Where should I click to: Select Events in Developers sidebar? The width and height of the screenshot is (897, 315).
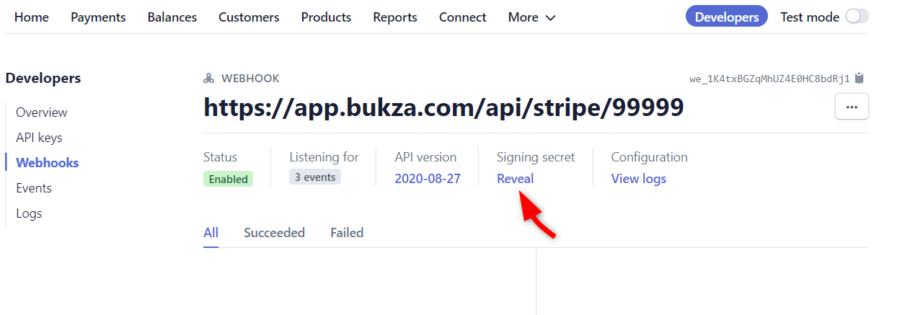pos(34,188)
